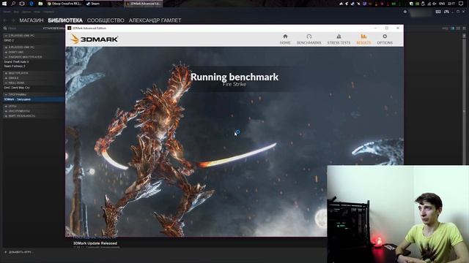Select Grand Theft Auto V in library
Screen dimensions: 469x263
pyautogui.click(x=16, y=61)
